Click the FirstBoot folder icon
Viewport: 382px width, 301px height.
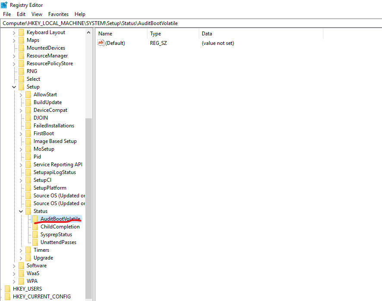[x=28, y=133]
